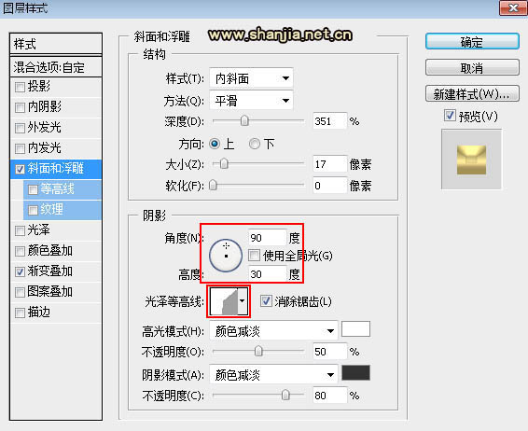Open the 方法 technique dropdown

coord(251,101)
